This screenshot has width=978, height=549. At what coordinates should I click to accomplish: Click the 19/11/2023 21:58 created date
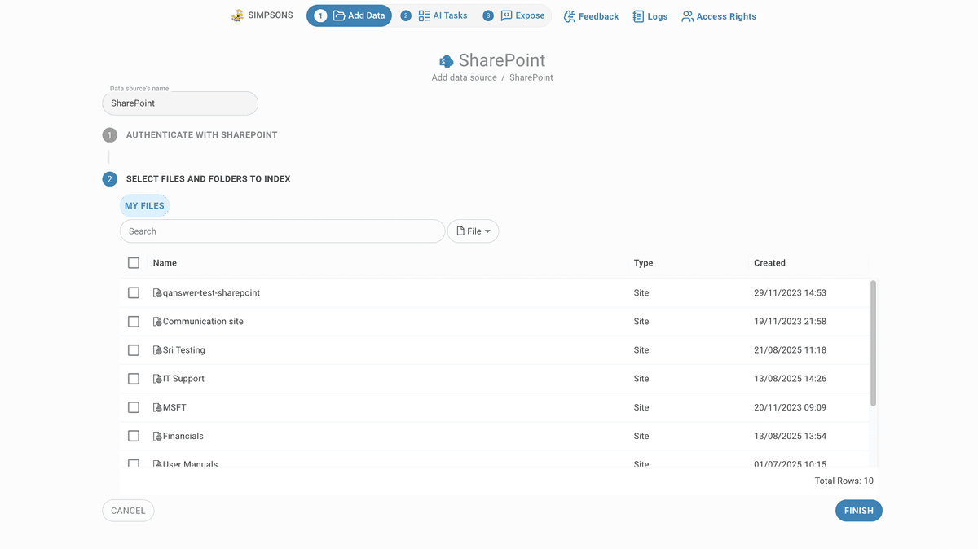790,322
